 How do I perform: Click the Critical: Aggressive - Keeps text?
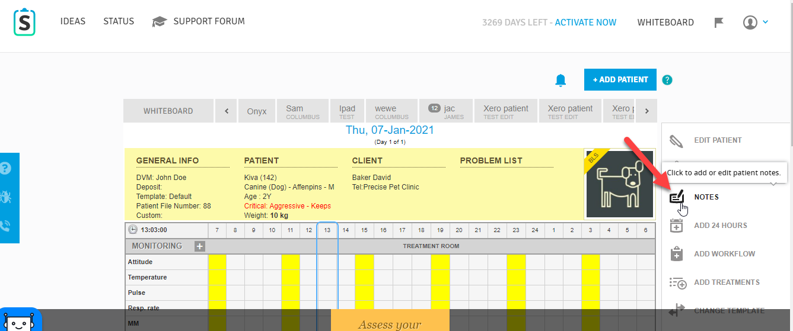point(288,206)
